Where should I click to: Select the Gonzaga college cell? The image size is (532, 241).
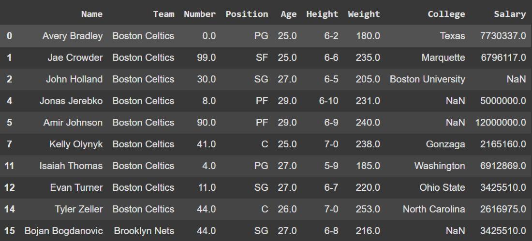coord(445,144)
